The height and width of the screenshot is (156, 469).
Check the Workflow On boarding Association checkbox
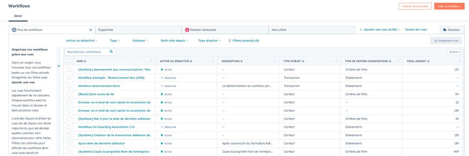[x=69, y=127]
